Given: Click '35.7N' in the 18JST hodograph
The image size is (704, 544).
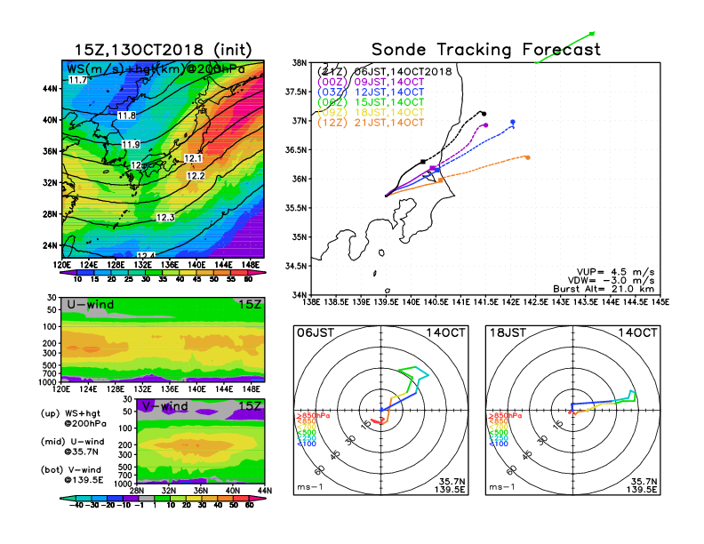Looking at the screenshot, I should tap(644, 481).
